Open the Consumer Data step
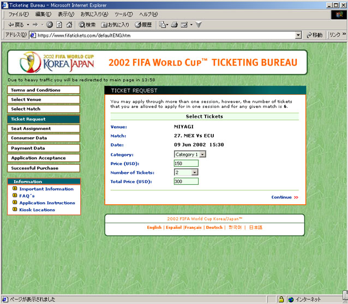Viewport: 348px width, 304px height. pyautogui.click(x=44, y=138)
